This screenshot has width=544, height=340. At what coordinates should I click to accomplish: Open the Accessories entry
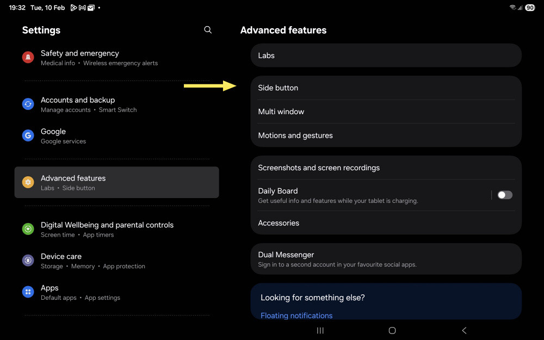[x=386, y=222]
